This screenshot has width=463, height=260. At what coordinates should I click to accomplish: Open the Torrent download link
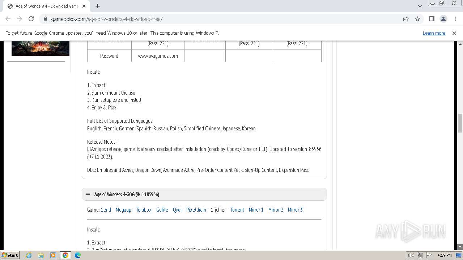(237, 210)
